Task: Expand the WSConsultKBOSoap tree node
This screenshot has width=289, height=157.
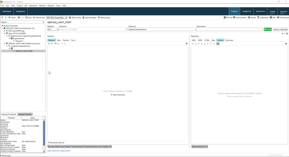Action: pos(4,31)
